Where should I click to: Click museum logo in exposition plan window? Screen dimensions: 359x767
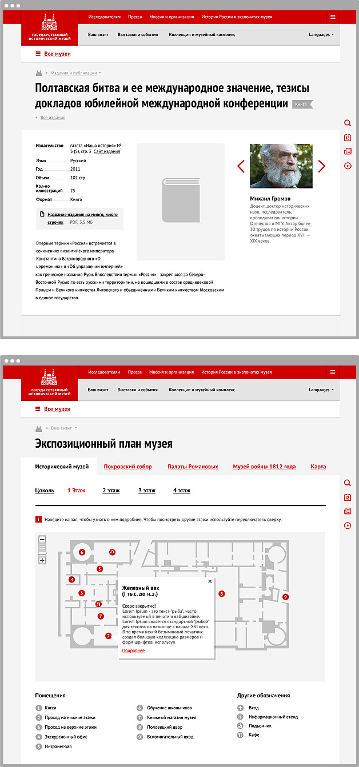(49, 383)
